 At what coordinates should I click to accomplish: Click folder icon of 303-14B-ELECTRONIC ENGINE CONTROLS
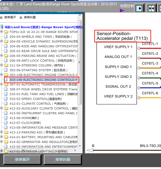[x=6, y=75]
